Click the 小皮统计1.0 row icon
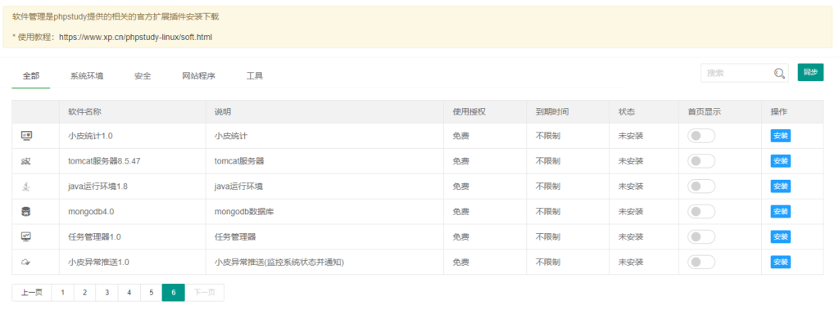 click(26, 136)
